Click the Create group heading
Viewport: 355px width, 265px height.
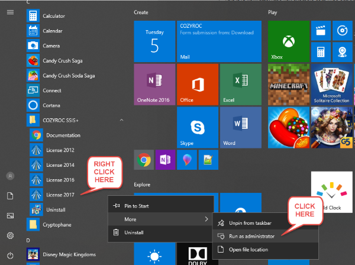pos(141,12)
